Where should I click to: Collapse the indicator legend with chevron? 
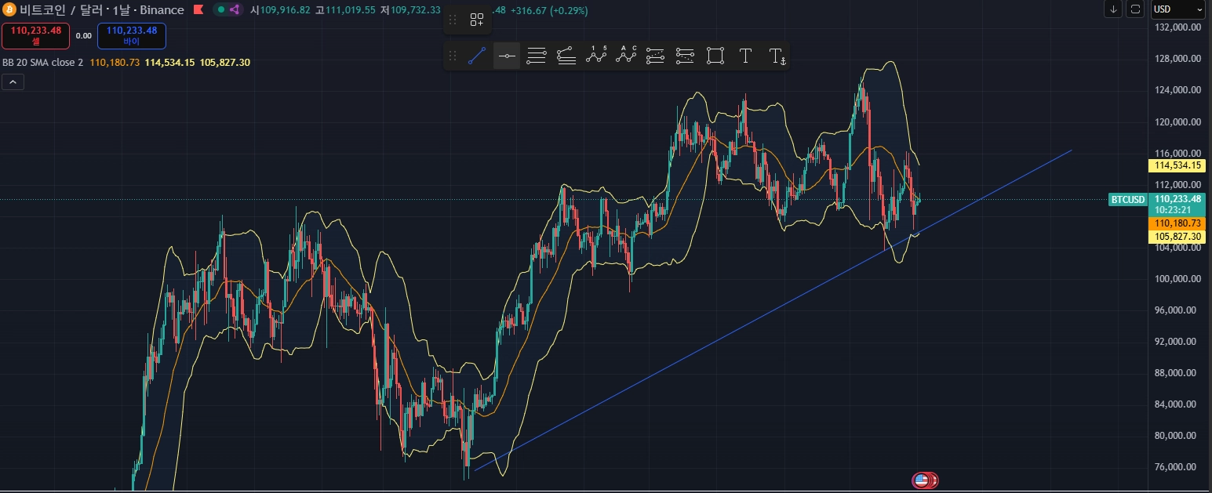coord(13,82)
